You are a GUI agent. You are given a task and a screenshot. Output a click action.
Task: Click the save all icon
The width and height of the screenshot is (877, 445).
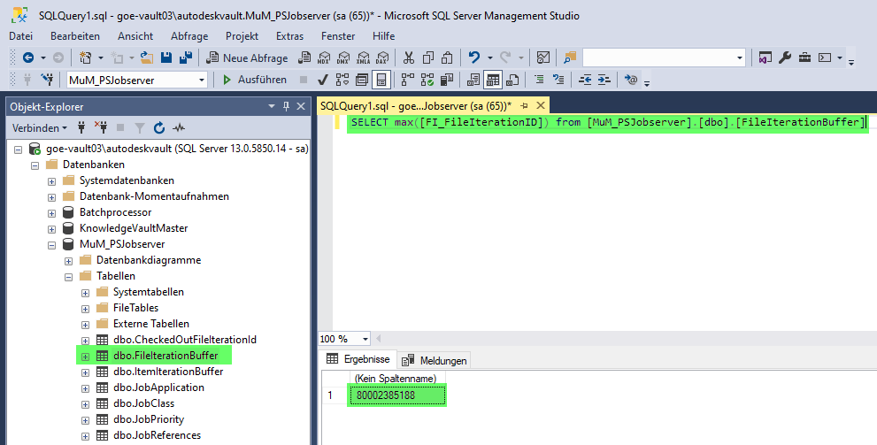pyautogui.click(x=186, y=58)
